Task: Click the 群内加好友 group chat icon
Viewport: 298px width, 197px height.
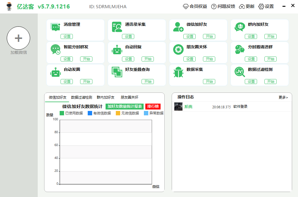Action: tap(240, 27)
